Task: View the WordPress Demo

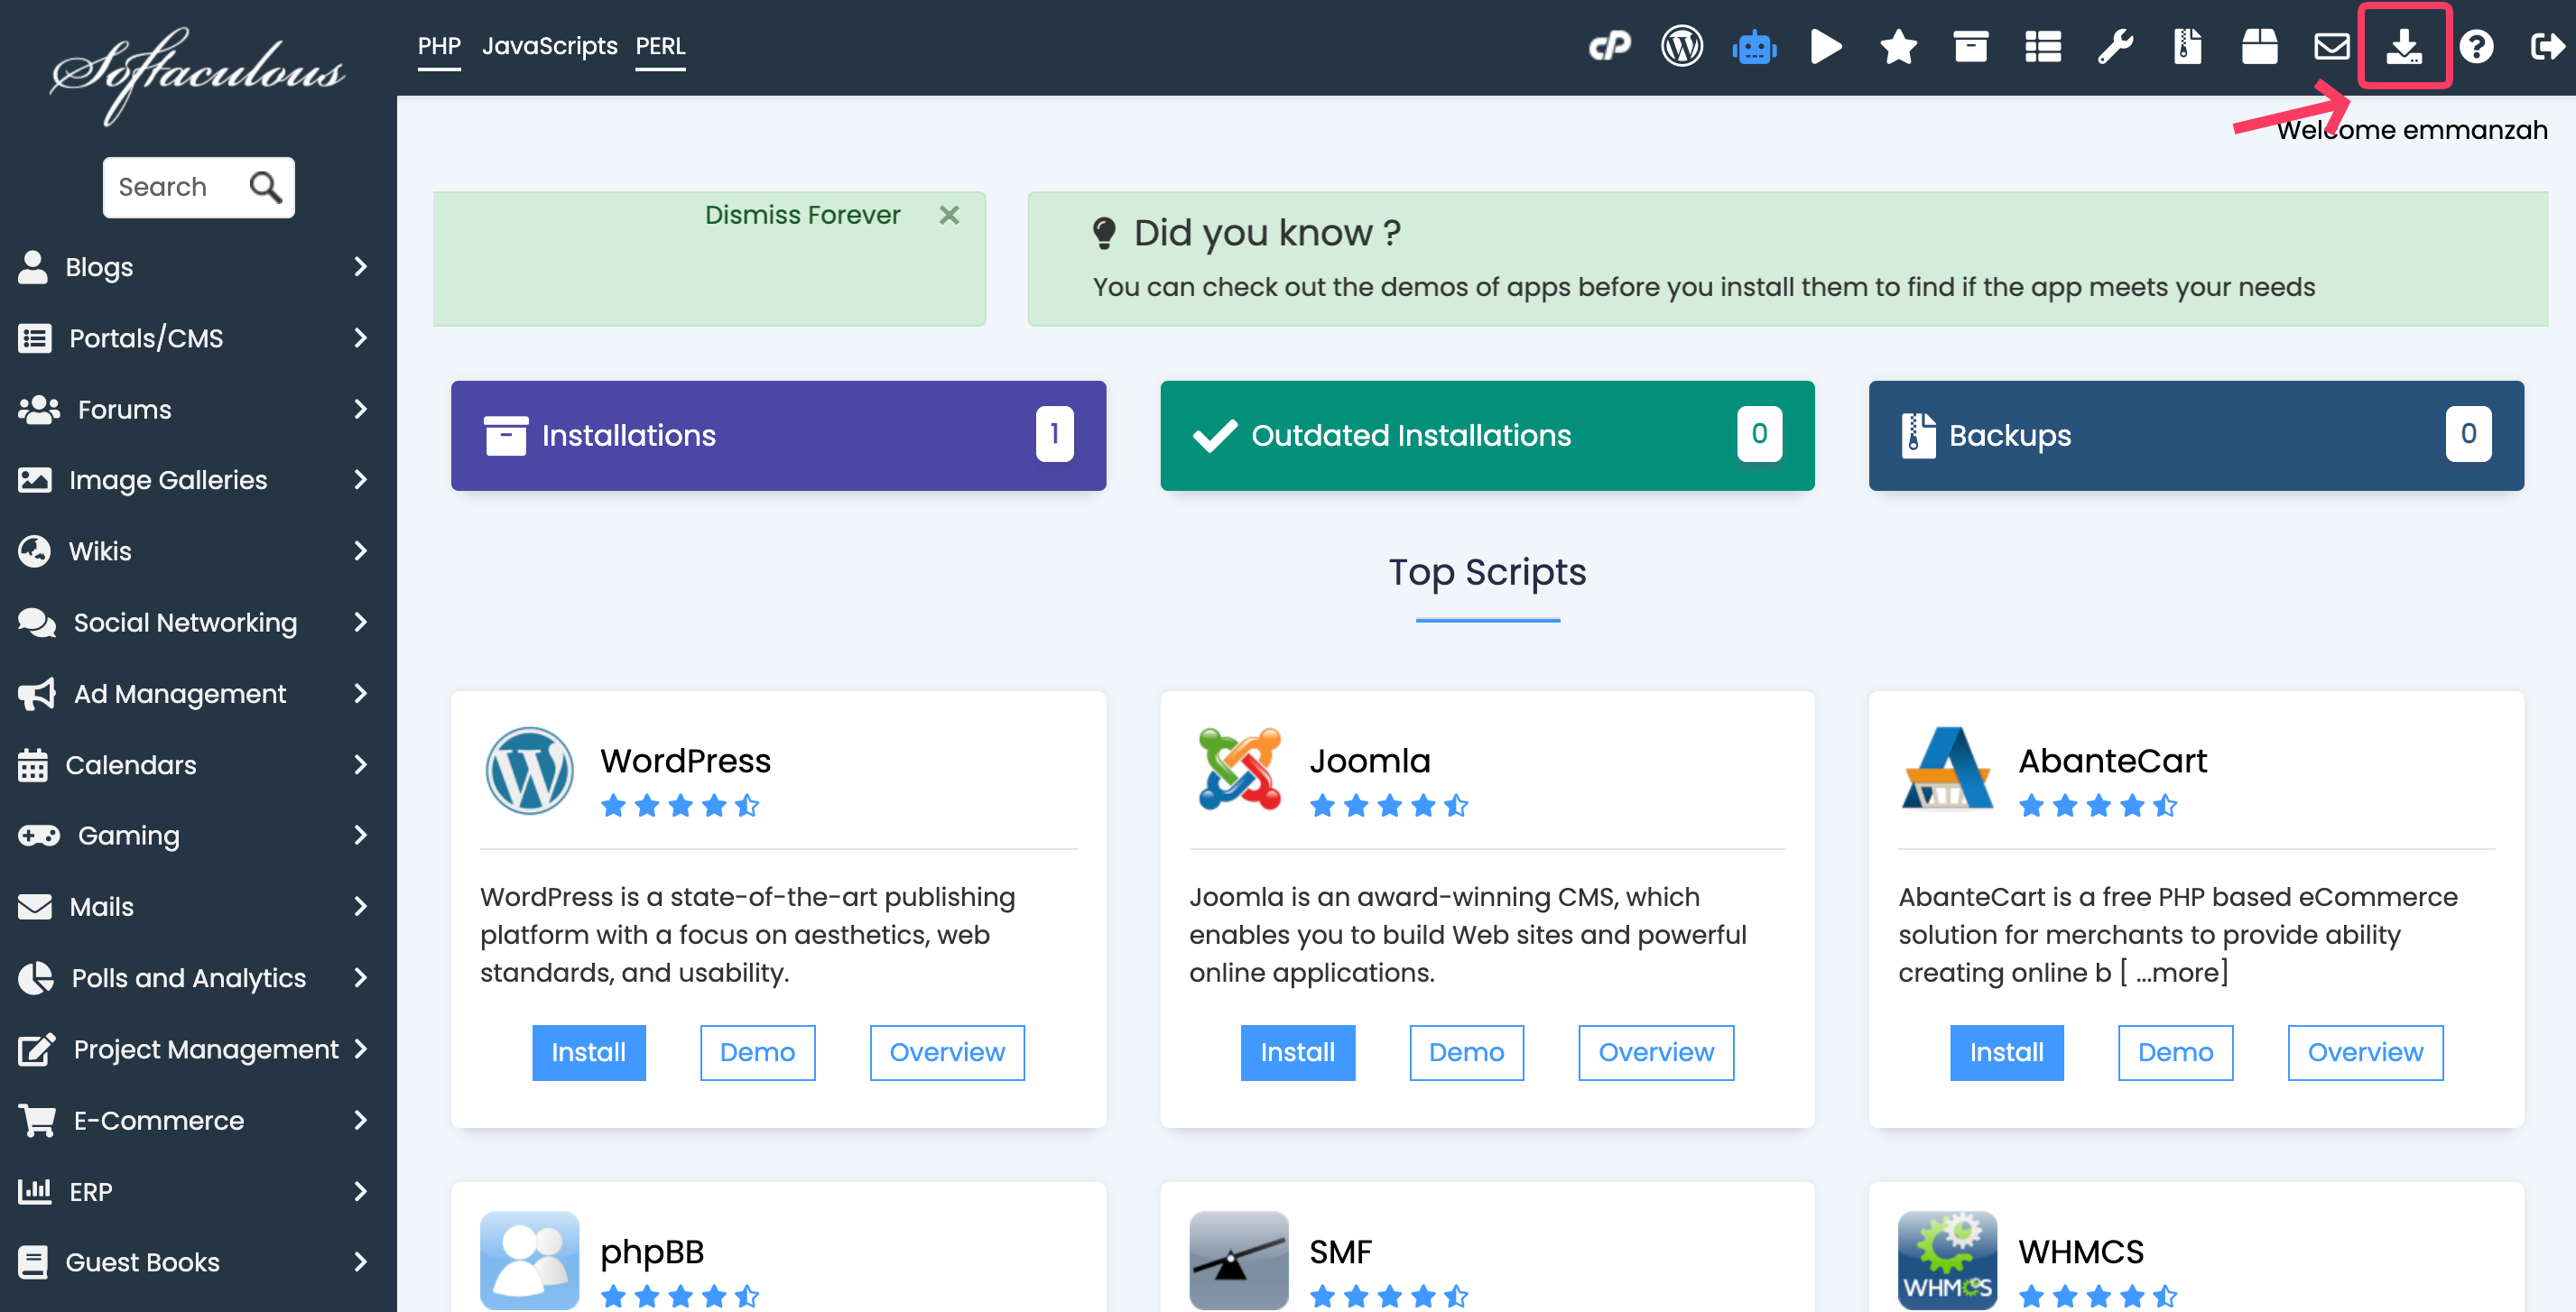Action: tap(757, 1052)
